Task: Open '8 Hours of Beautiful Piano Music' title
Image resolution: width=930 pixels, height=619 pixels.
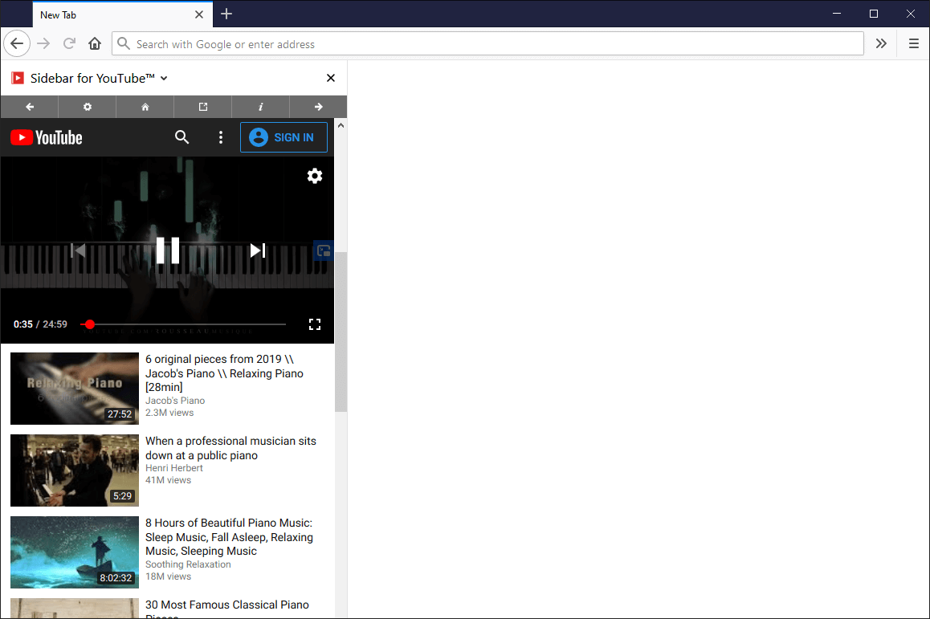Action: coord(229,536)
